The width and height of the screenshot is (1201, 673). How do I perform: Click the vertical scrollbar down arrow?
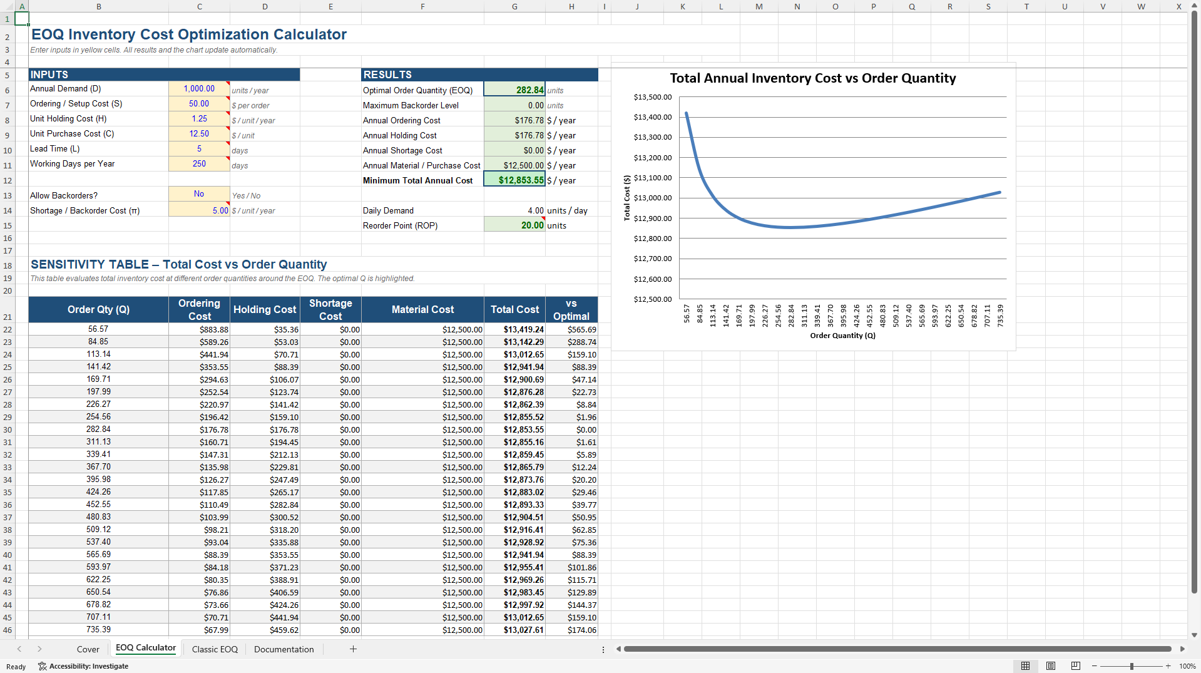[x=1194, y=635]
